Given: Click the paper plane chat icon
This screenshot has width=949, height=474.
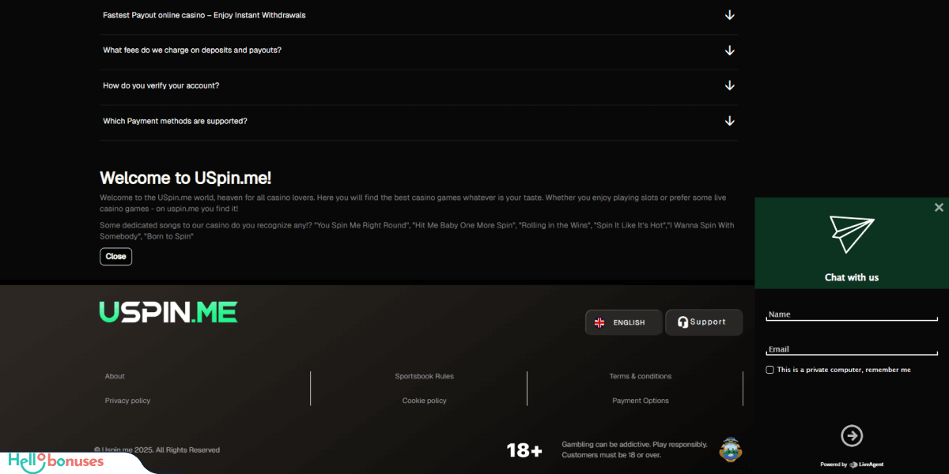Looking at the screenshot, I should pos(852,234).
